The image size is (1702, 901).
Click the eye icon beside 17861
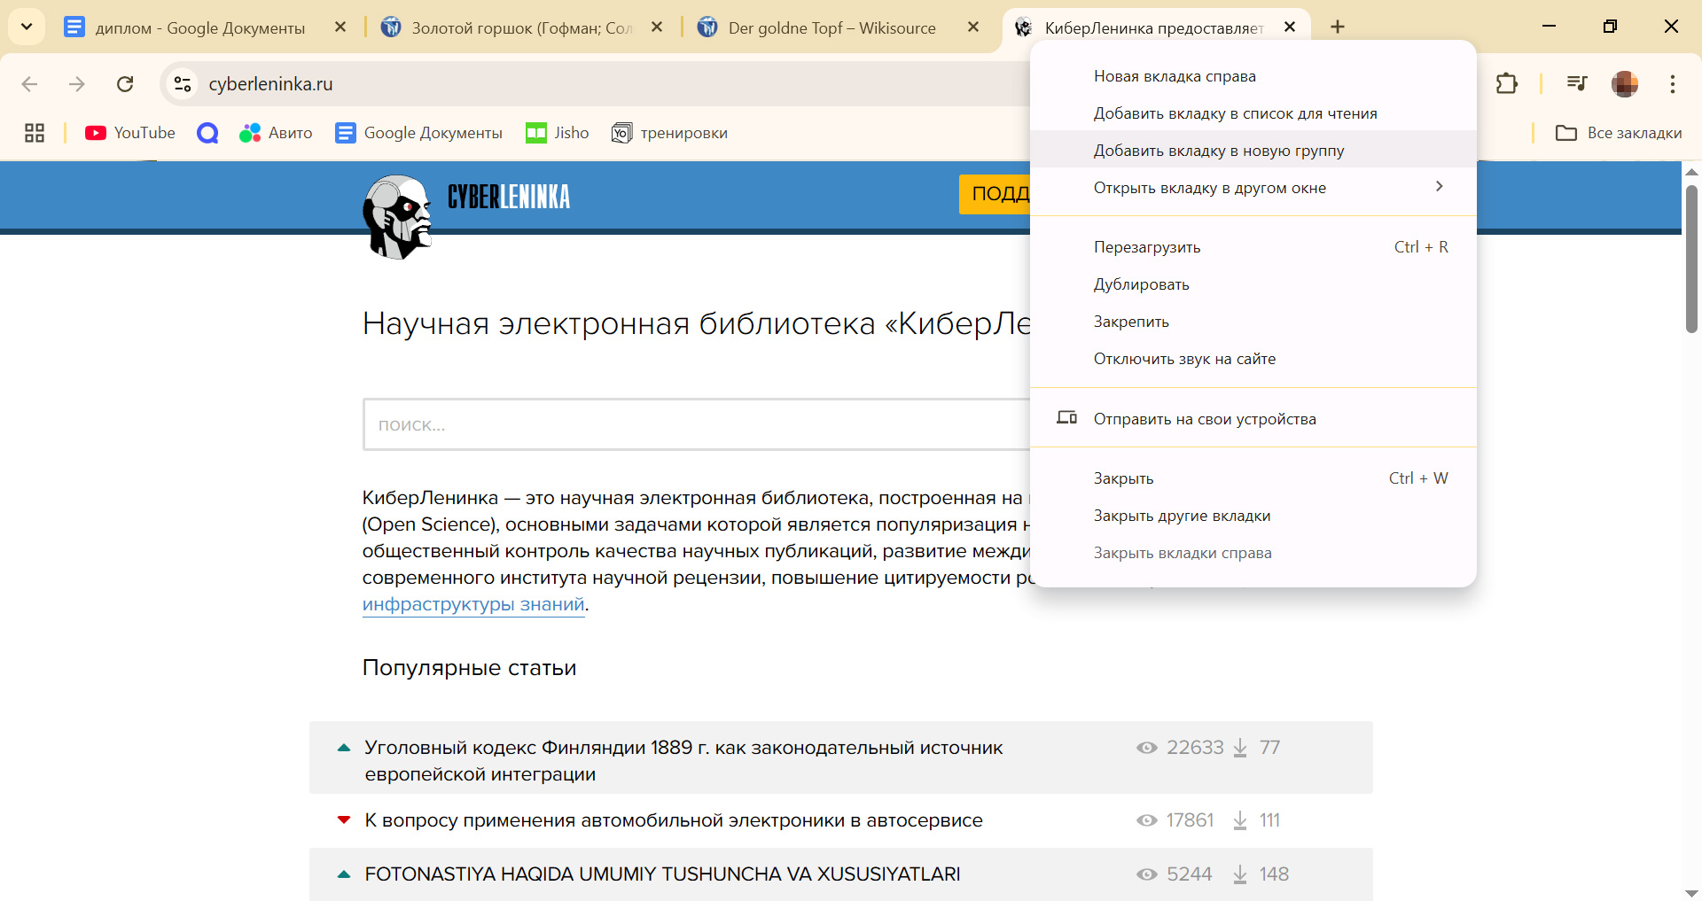1147,820
